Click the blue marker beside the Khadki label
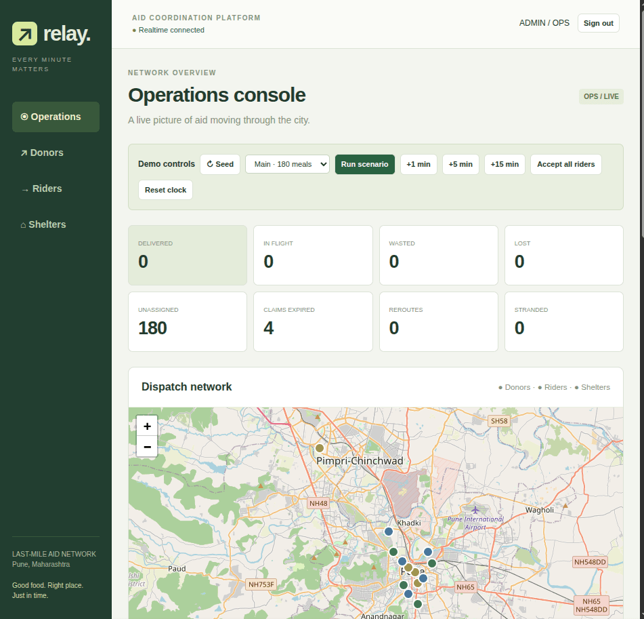Screen dimensions: 644x619 tap(389, 532)
